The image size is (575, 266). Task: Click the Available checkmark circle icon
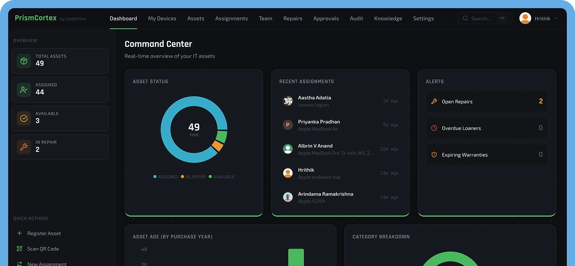(24, 118)
